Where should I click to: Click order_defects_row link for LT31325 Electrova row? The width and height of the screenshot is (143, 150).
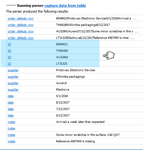click(21, 38)
